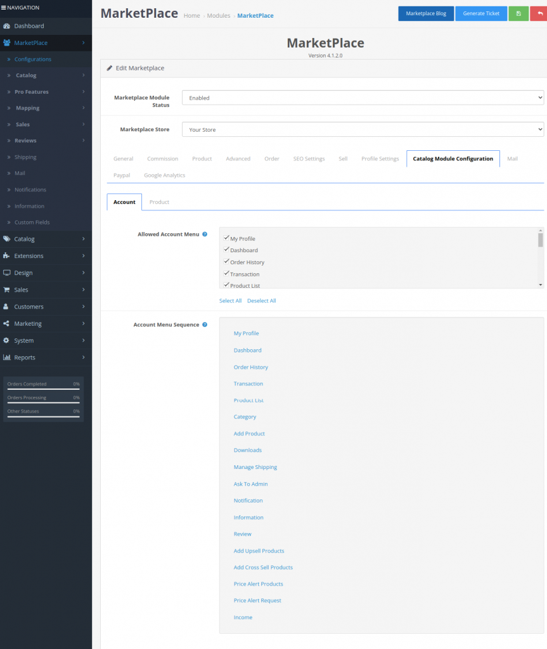Click the MarketPlace users icon in sidebar
The height and width of the screenshot is (649, 547).
tap(6, 42)
